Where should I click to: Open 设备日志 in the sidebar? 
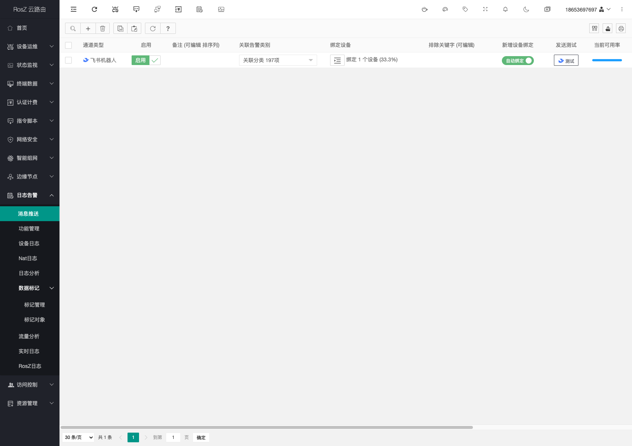29,243
